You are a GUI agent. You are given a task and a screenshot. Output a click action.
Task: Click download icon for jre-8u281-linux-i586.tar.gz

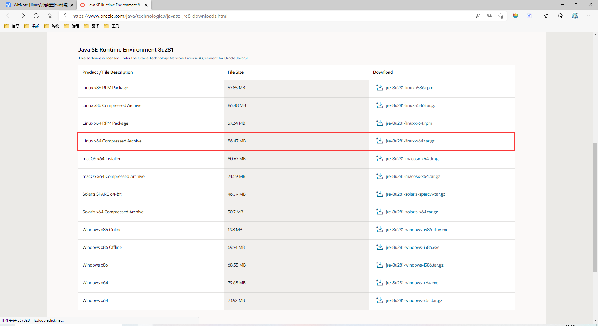(x=379, y=105)
